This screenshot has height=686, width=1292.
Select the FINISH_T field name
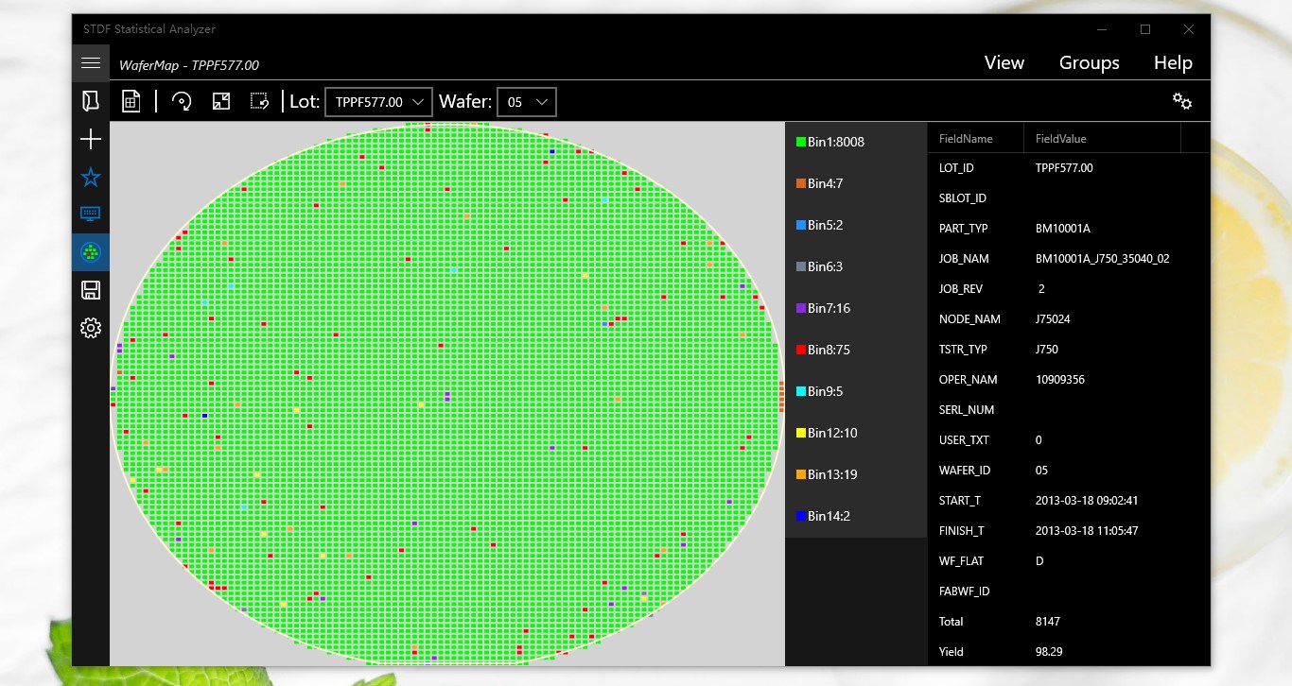961,531
